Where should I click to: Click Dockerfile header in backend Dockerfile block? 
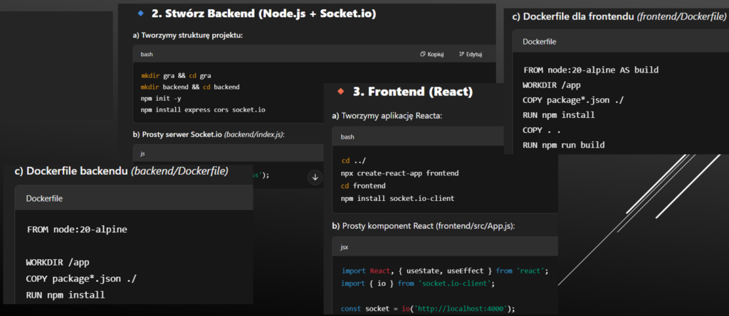[44, 199]
